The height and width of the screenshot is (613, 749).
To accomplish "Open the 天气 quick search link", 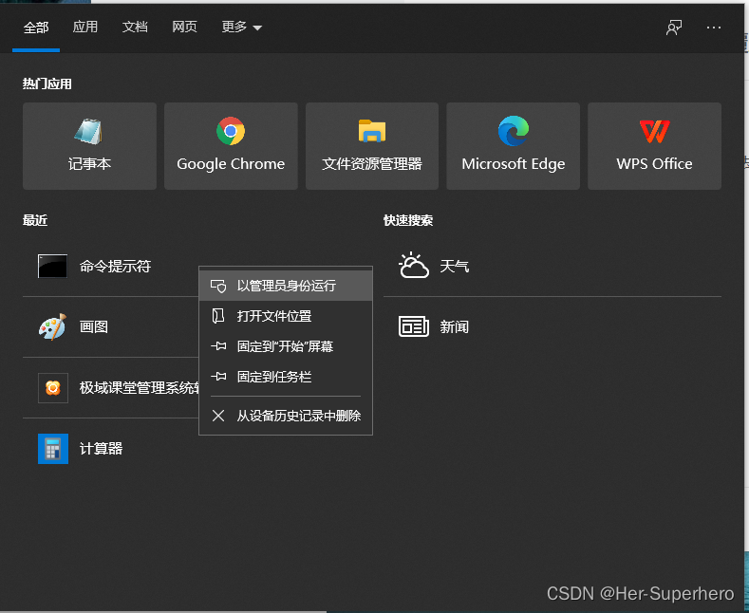I will tap(552, 266).
